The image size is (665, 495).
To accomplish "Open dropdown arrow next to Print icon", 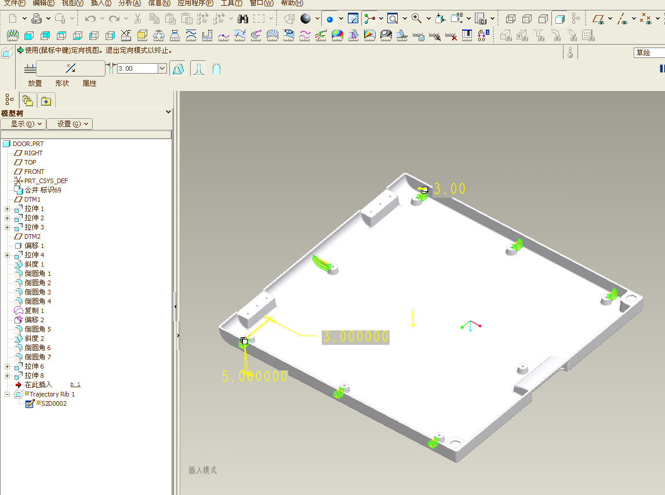I will (48, 18).
